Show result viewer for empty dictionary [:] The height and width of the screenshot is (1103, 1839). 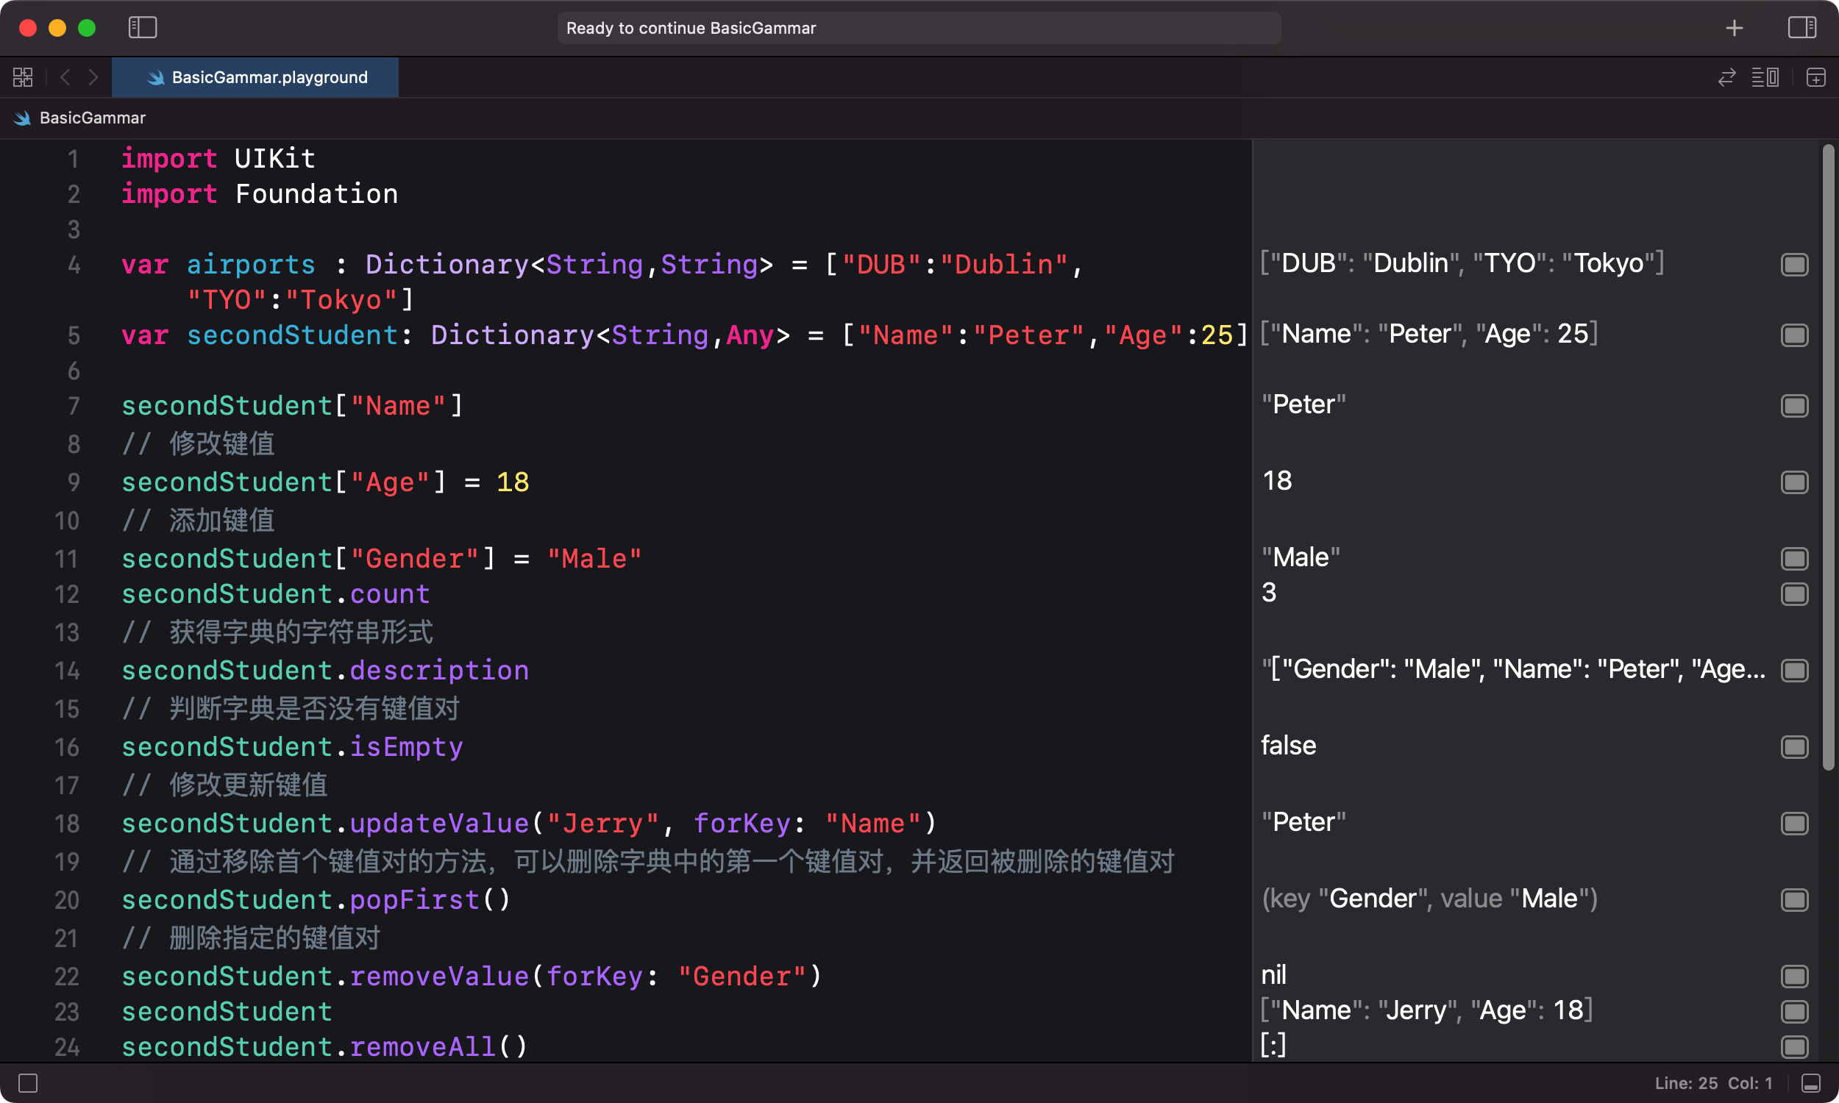coord(1794,1047)
